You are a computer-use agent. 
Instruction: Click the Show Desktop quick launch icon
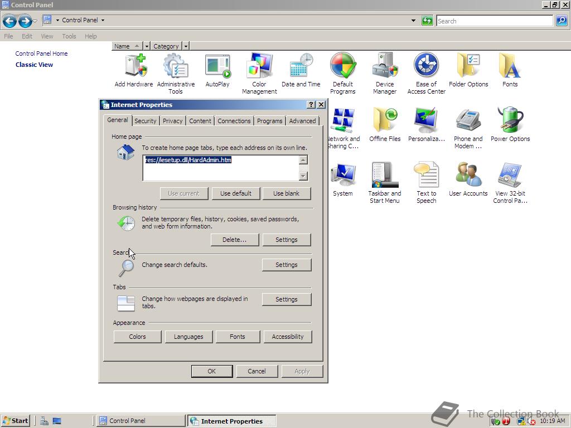pyautogui.click(x=57, y=421)
